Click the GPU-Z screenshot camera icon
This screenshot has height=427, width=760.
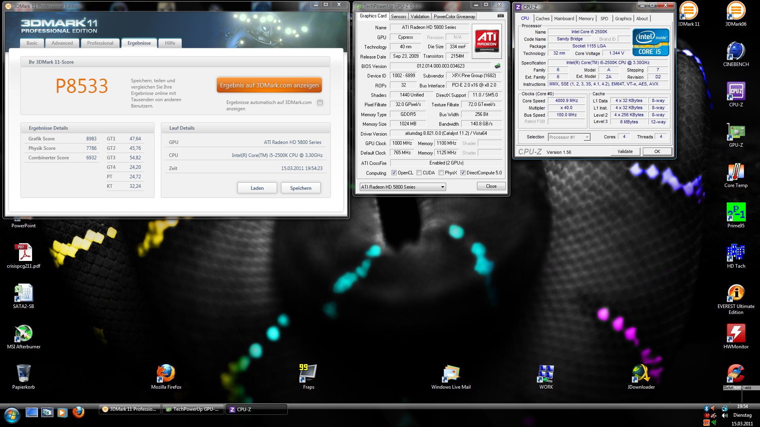click(x=500, y=16)
